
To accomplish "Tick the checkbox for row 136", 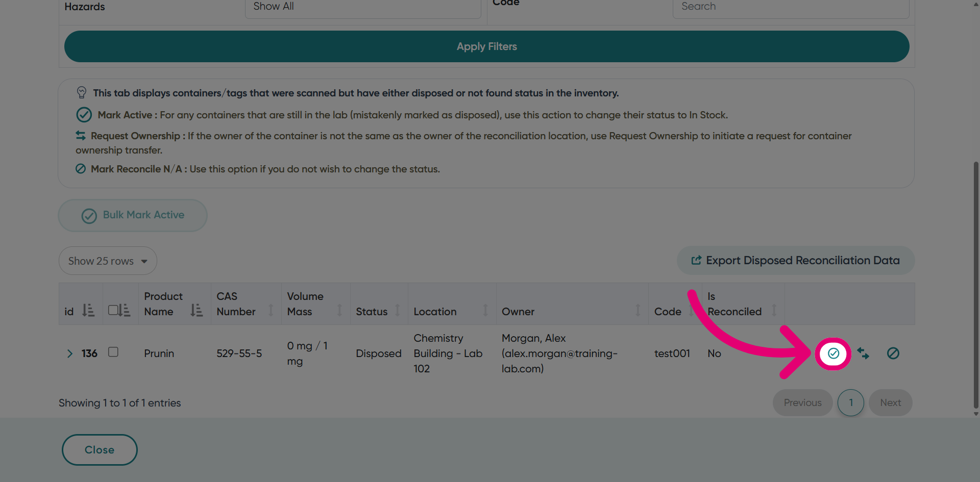I will click(113, 352).
